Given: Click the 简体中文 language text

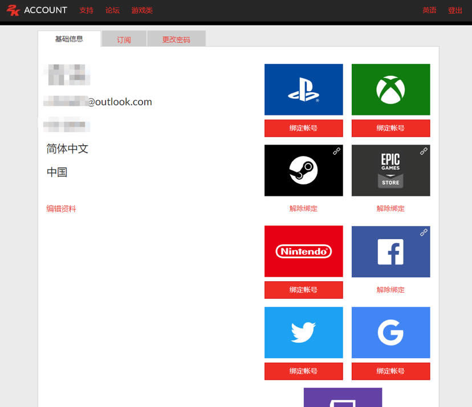Looking at the screenshot, I should [67, 149].
